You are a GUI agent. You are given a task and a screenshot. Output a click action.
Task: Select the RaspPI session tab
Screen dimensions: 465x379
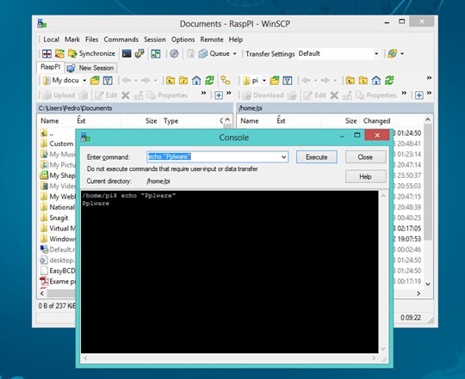pyautogui.click(x=51, y=67)
